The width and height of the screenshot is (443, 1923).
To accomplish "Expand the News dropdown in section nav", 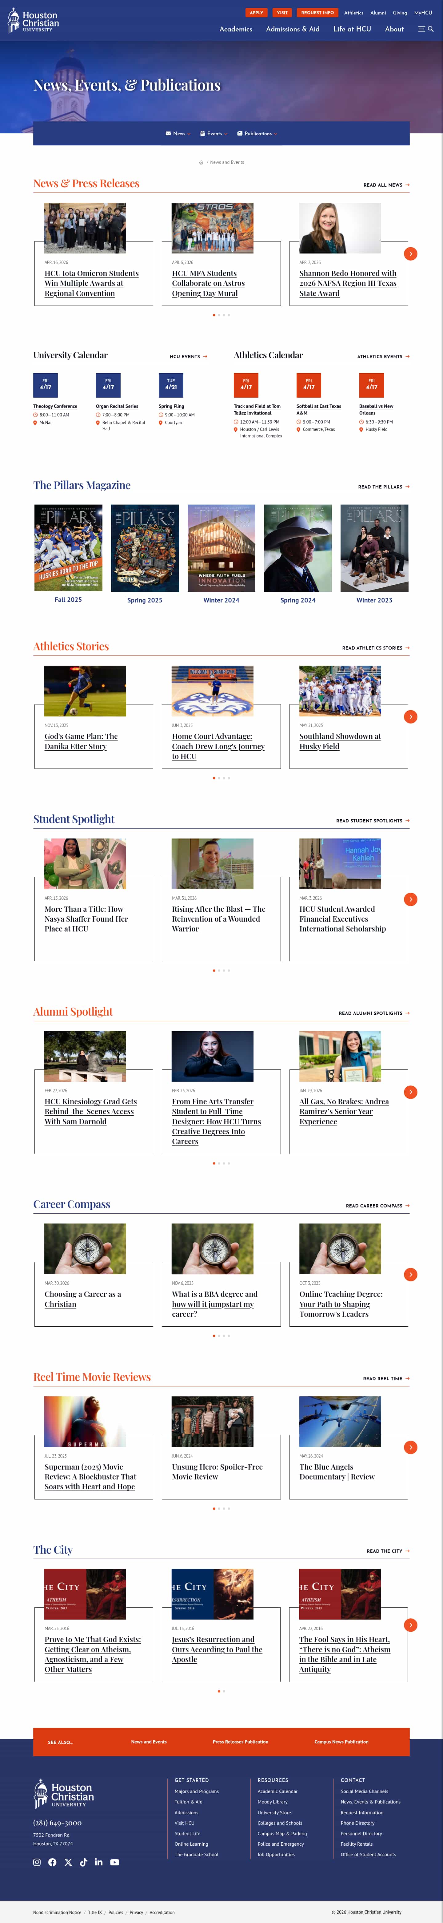I will point(178,134).
